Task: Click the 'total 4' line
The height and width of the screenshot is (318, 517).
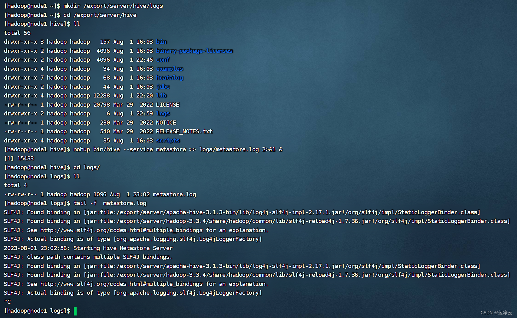Action: (x=15, y=185)
